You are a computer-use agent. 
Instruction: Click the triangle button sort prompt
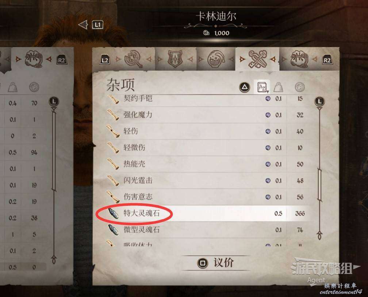point(244,87)
